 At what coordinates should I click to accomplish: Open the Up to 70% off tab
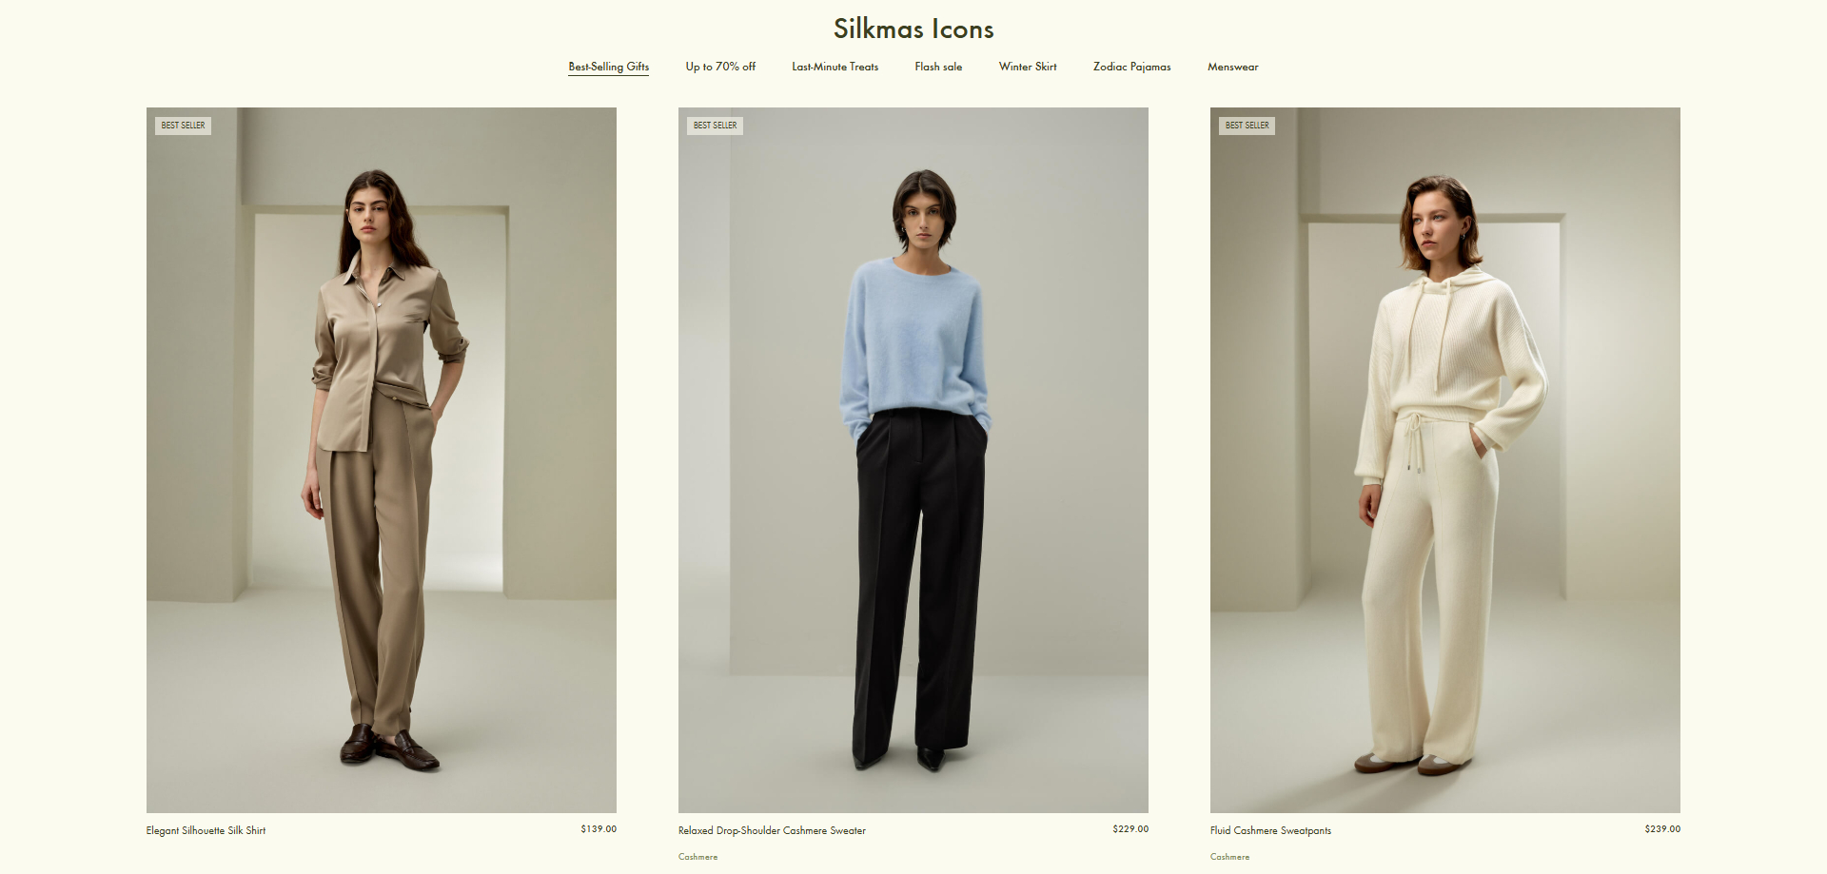[720, 67]
